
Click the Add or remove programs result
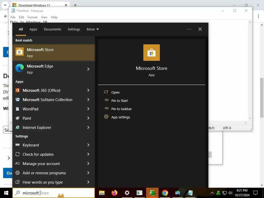[54, 173]
